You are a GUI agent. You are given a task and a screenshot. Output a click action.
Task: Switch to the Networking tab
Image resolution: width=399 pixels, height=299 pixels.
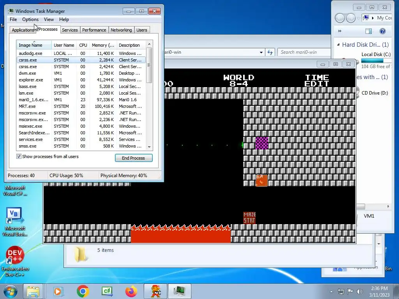[121, 30]
